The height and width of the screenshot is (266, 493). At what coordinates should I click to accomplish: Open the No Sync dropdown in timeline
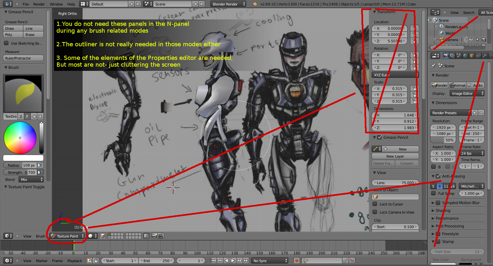click(x=270, y=260)
